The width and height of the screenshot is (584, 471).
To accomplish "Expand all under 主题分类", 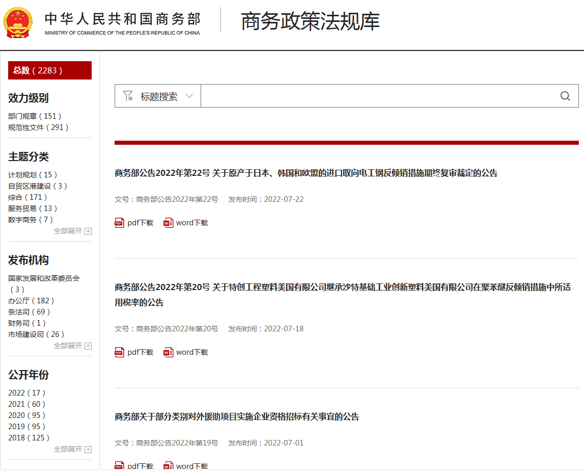I will click(68, 231).
